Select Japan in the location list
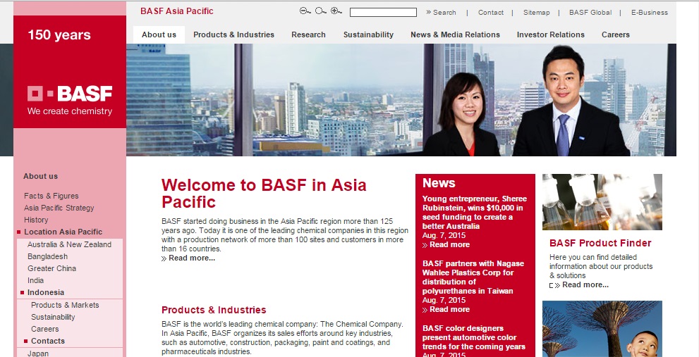 tap(38, 353)
